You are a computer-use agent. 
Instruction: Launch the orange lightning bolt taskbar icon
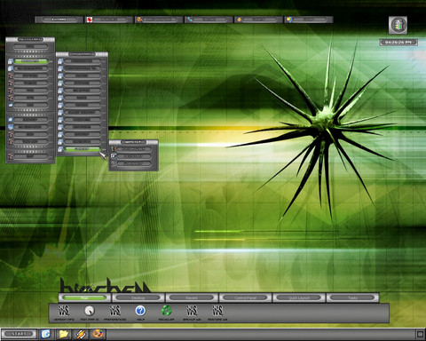point(81,334)
